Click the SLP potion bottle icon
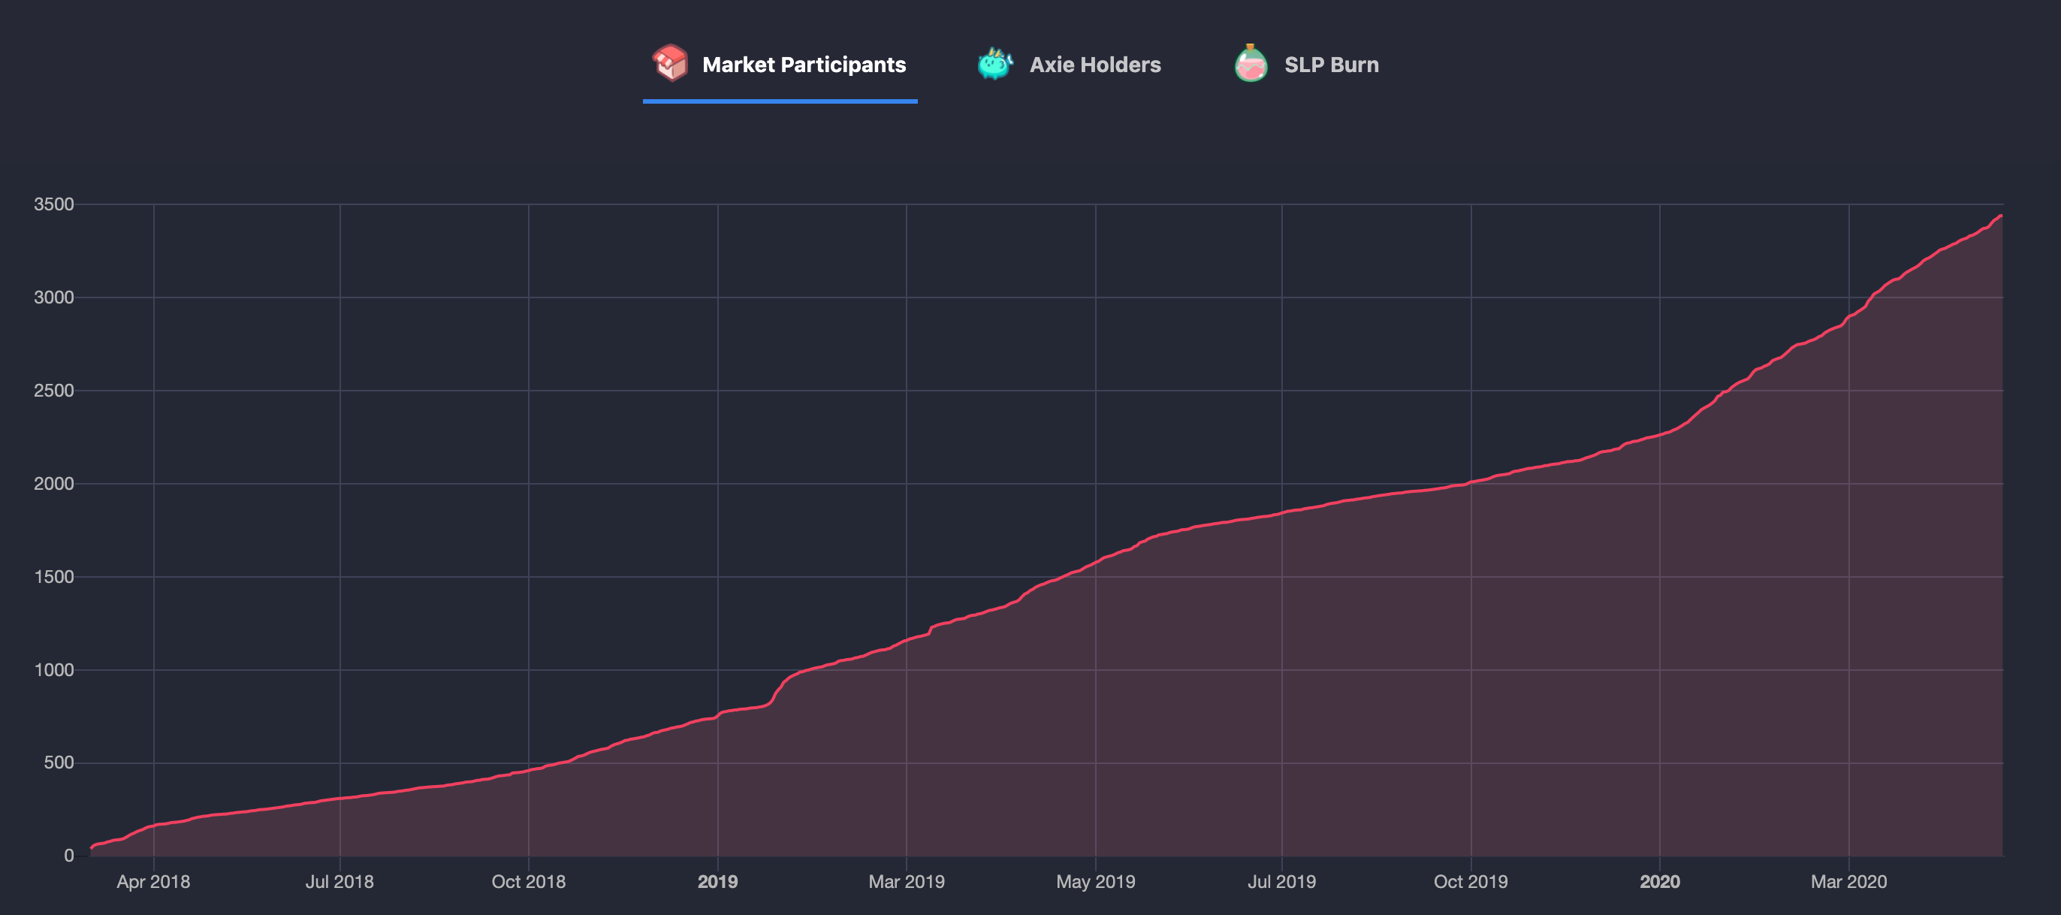The width and height of the screenshot is (2061, 915). tap(1251, 63)
